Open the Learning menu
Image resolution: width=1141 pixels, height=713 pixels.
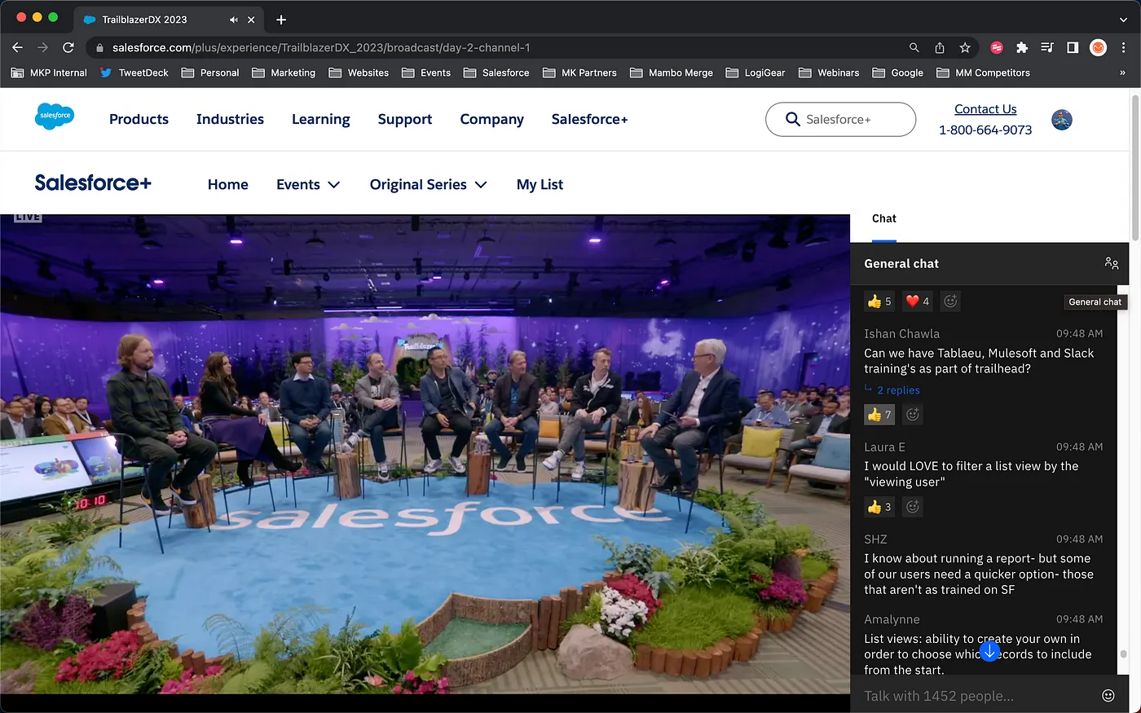pos(321,119)
